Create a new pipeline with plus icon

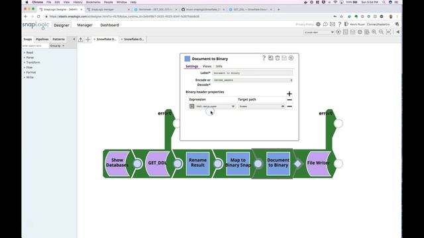point(88,40)
